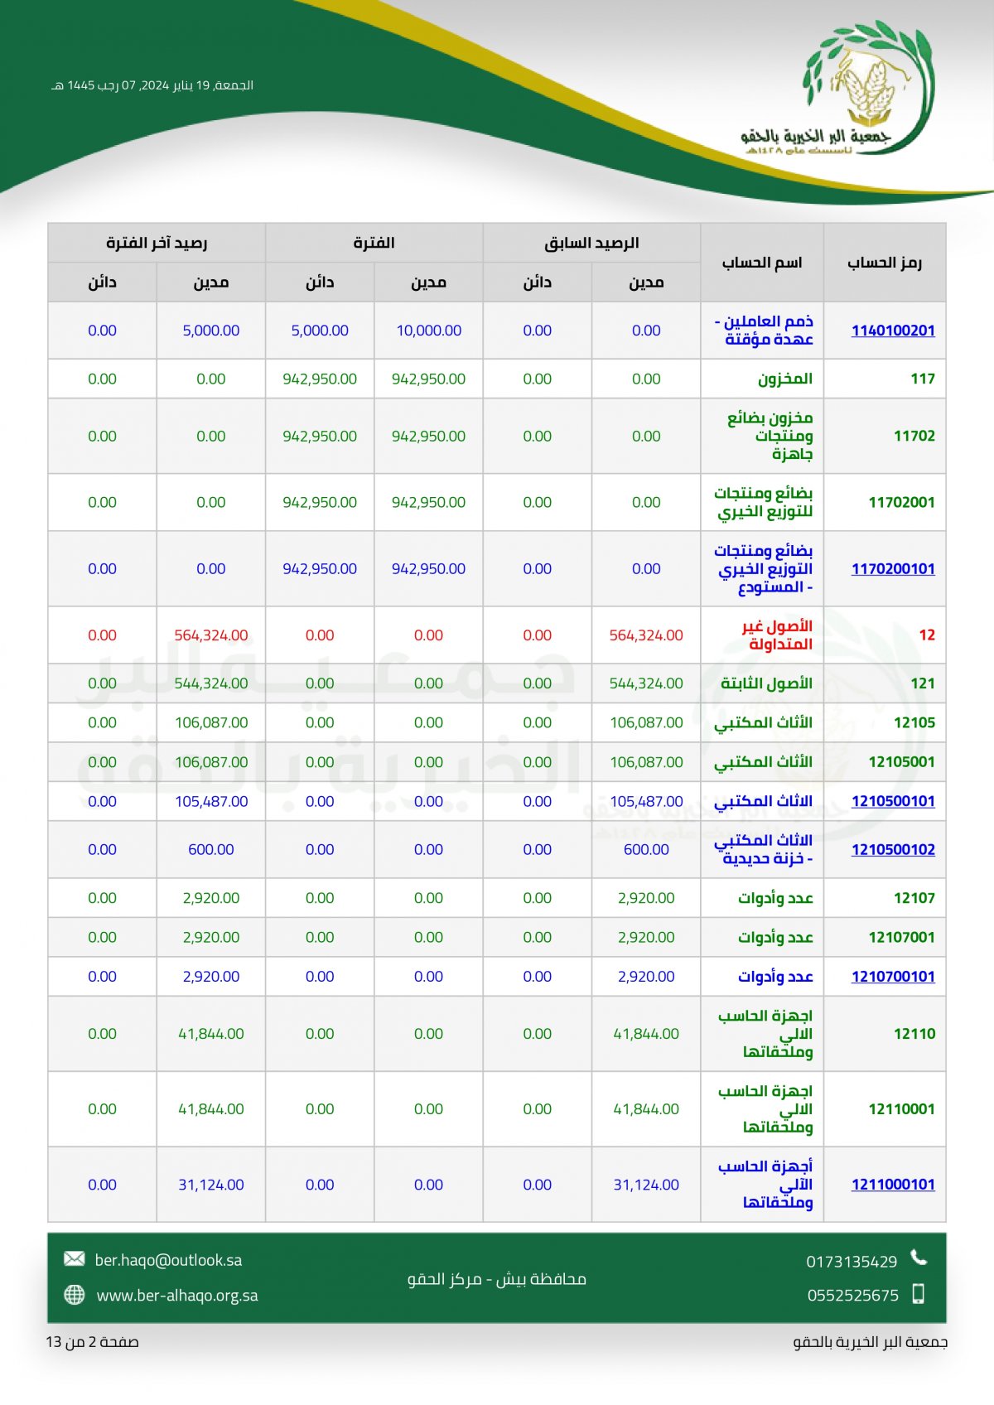Click account name ذمم العاملين - عهدة مؤقتة
Image resolution: width=994 pixels, height=1405 pixels.
click(764, 331)
